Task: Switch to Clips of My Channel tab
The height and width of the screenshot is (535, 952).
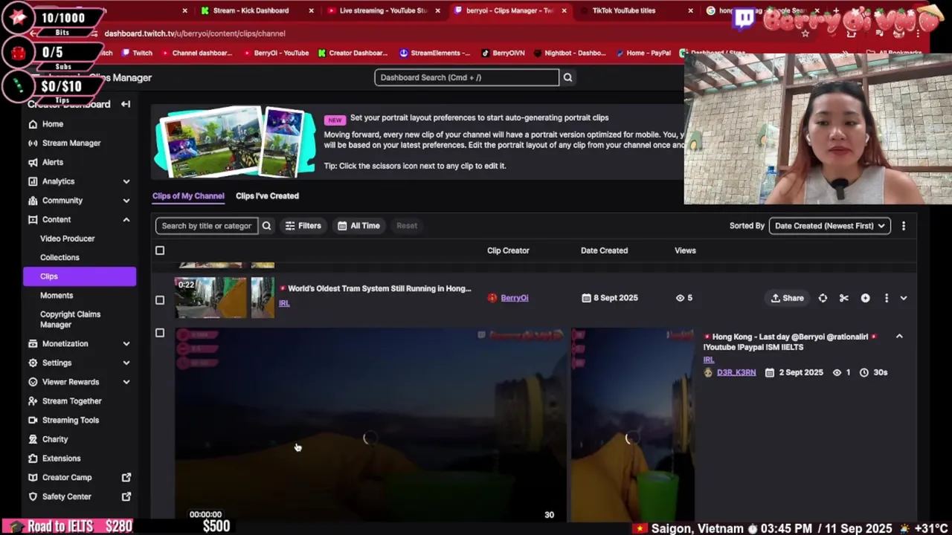Action: point(188,196)
